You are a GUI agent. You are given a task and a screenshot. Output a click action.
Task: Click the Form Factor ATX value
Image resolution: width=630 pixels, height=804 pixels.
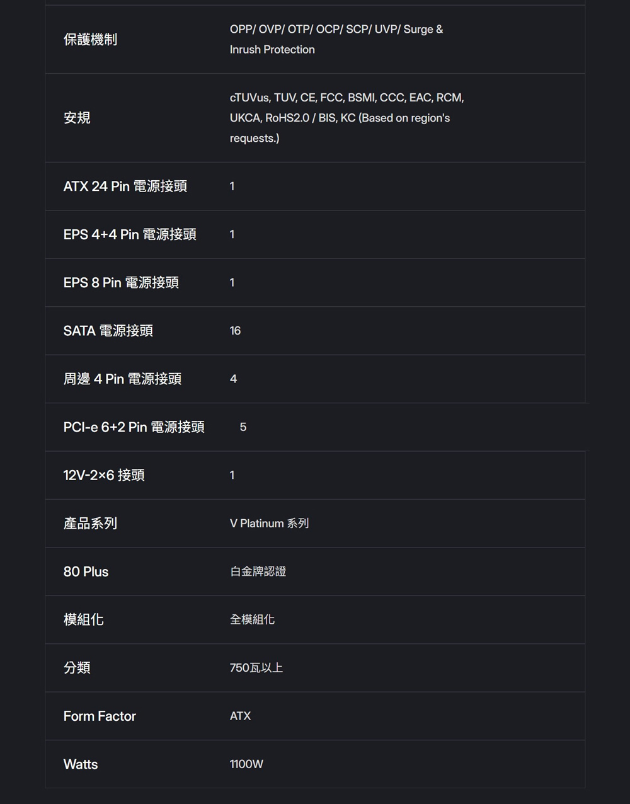[240, 716]
